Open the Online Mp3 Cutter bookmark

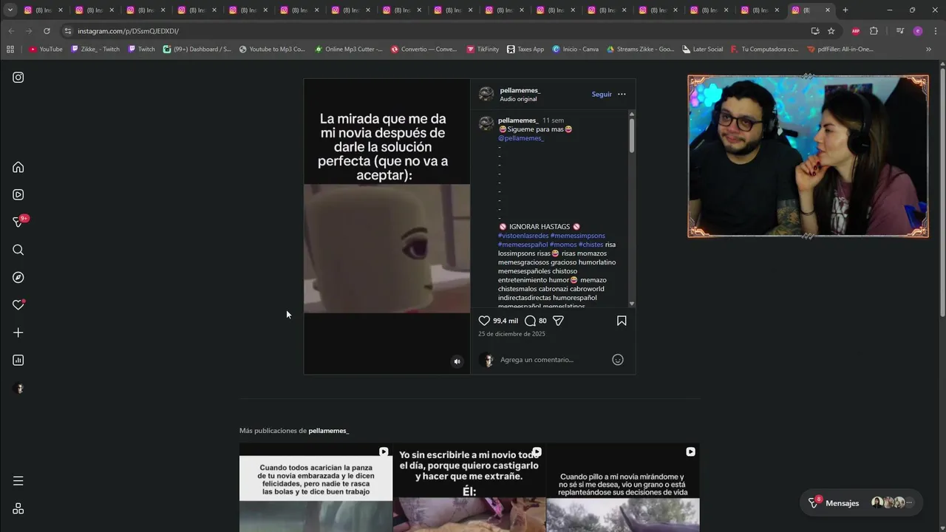(349, 50)
